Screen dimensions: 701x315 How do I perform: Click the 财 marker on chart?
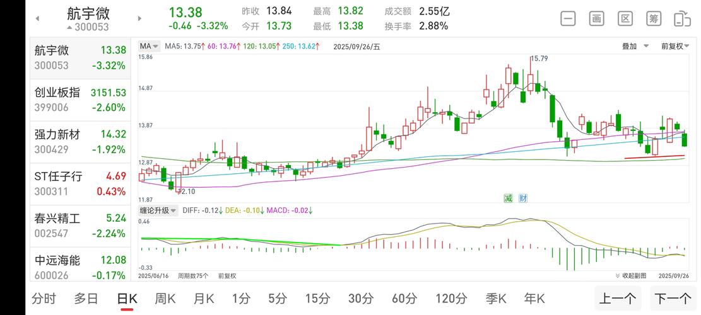click(x=523, y=198)
